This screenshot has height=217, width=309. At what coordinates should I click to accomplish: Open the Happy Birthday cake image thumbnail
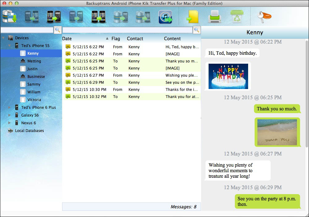click(228, 76)
